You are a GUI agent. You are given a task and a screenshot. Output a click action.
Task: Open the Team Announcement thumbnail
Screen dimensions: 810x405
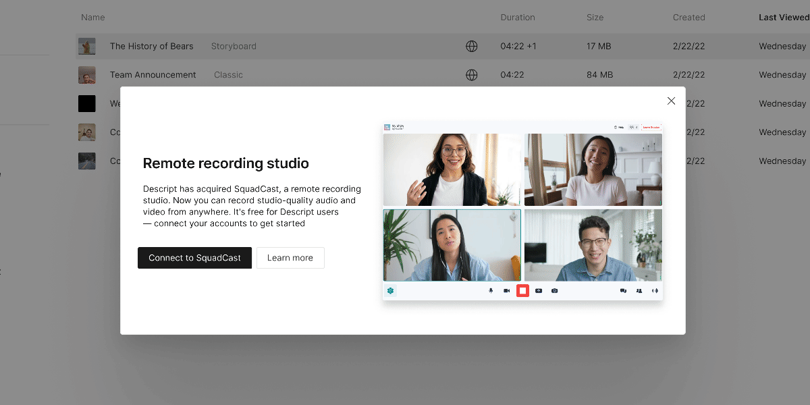click(x=86, y=75)
